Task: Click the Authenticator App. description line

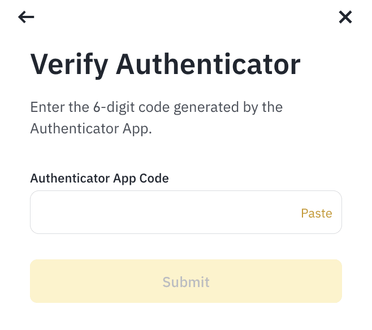Action: click(x=91, y=129)
